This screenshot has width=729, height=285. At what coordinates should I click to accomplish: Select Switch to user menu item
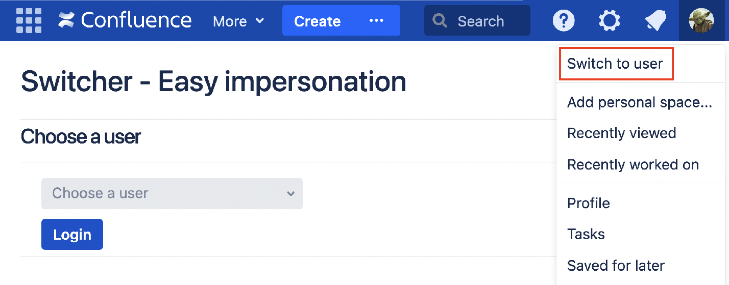[x=615, y=64]
